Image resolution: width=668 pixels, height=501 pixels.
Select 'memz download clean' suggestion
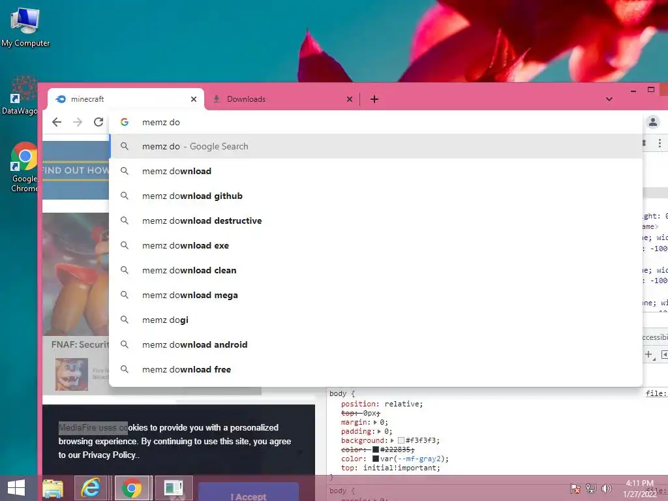click(376, 270)
